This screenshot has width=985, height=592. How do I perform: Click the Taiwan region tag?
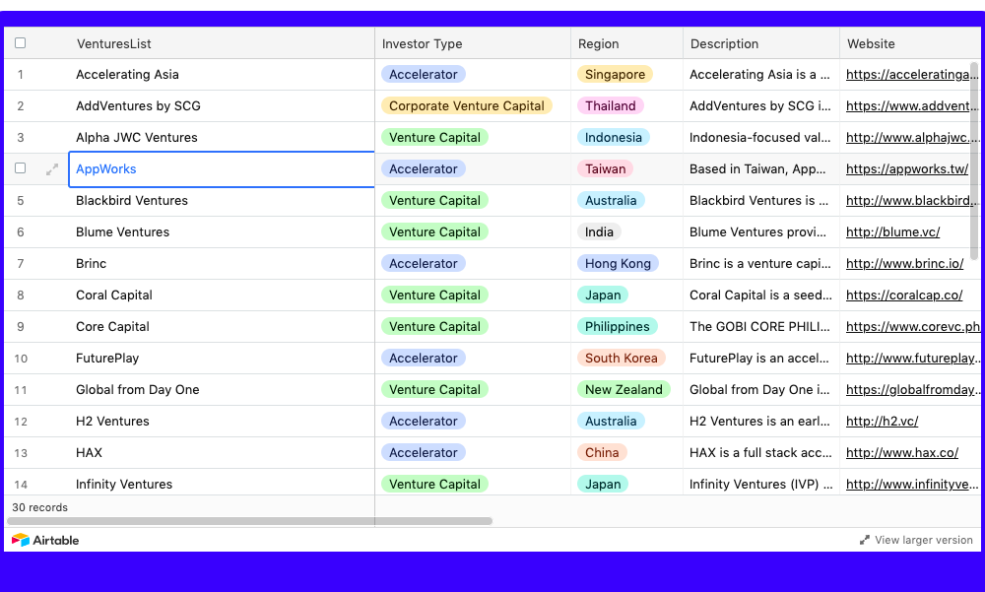coord(605,168)
